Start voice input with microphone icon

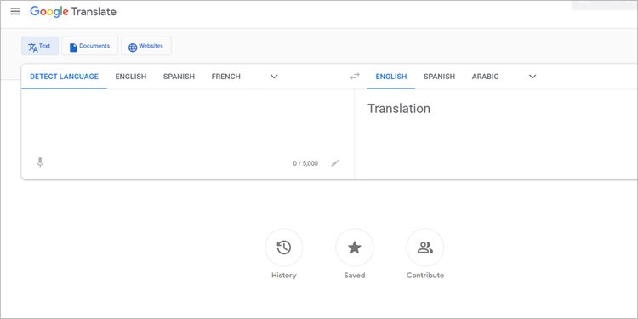pos(40,162)
